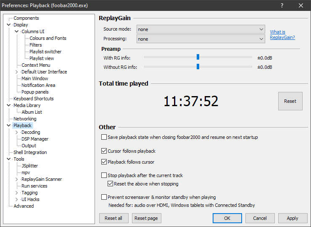Click the help question mark icon
Screen dimensions: 311x227
point(282,5)
